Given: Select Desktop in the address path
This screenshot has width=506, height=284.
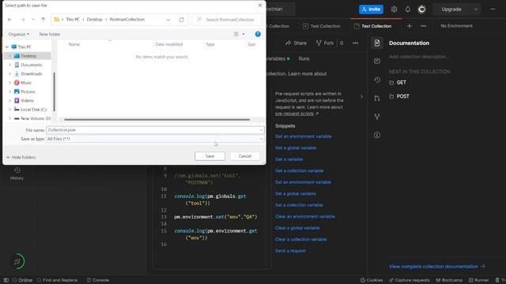Looking at the screenshot, I should (94, 20).
